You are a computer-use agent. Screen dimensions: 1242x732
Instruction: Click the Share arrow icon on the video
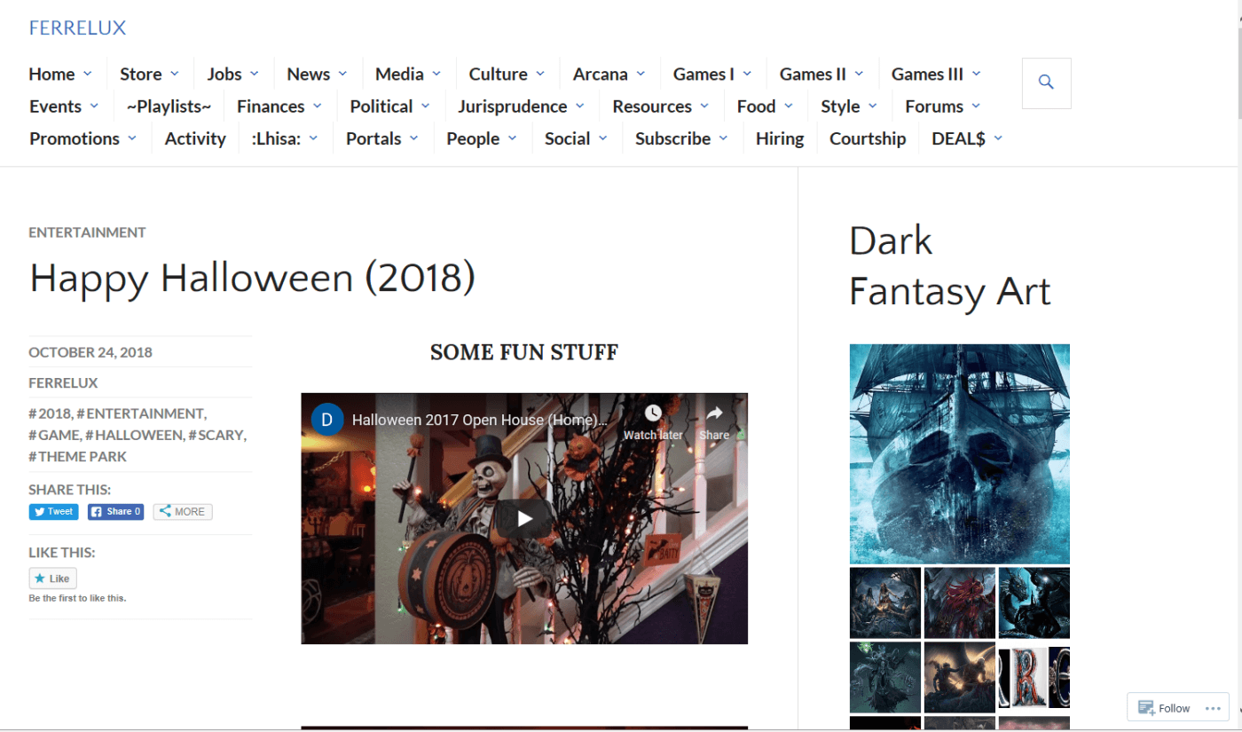coord(713,413)
